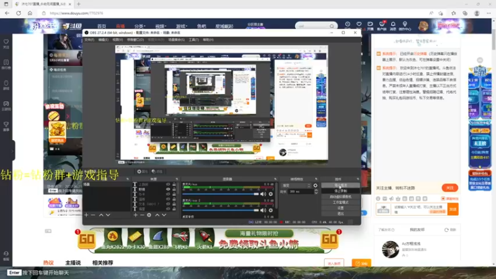Add a new scene with the plus icon in the OBS Scenes panel
Screen dimensions: 496x279
click(x=86, y=215)
